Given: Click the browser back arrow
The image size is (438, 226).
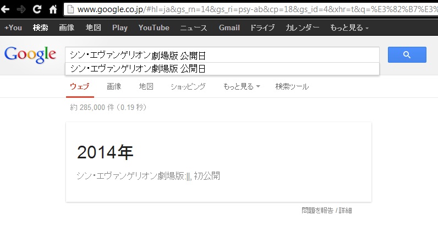Looking at the screenshot, I should pos(7,9).
